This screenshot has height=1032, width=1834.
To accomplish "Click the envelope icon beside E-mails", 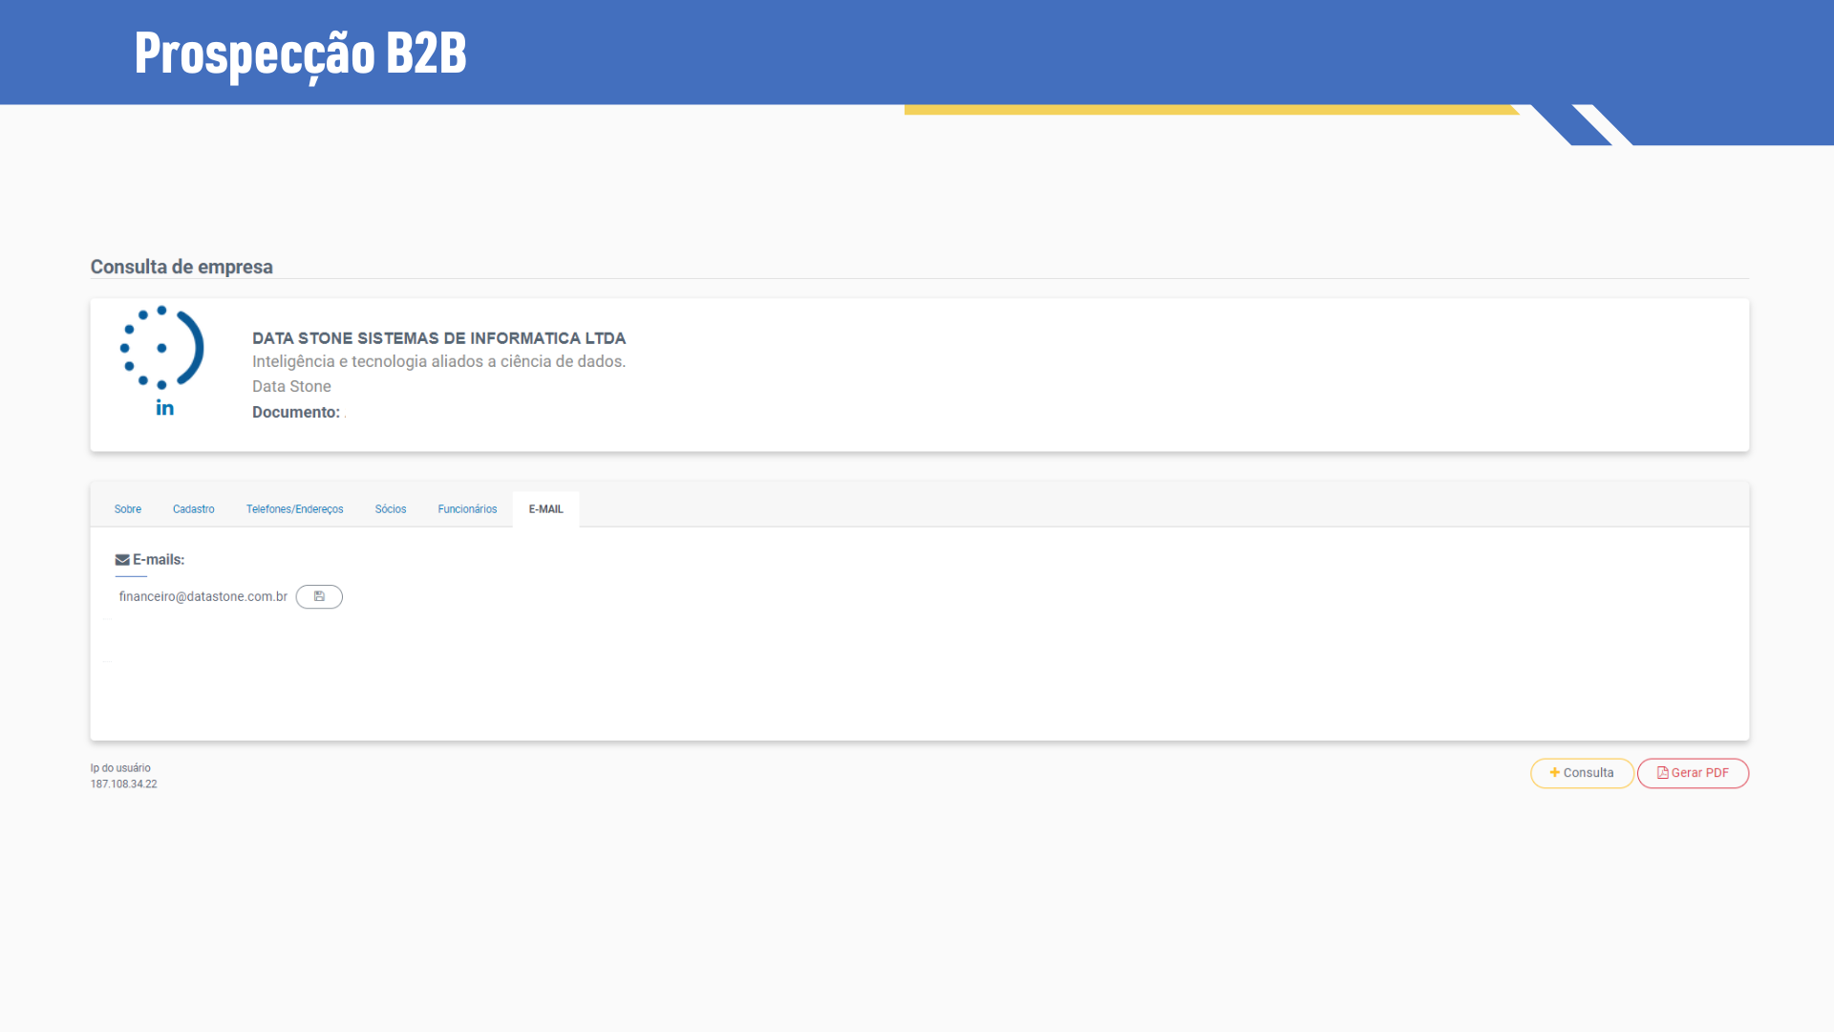I will coord(122,560).
